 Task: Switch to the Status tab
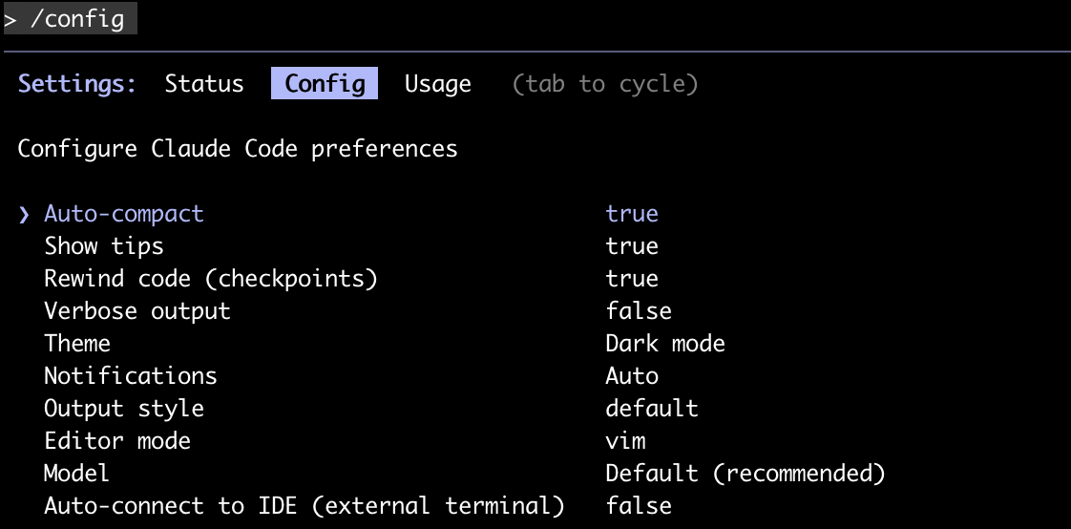[204, 83]
